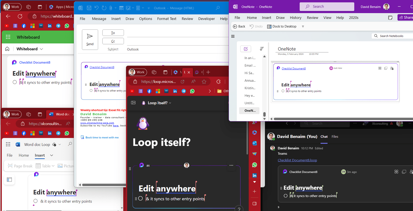Click 'Book time to meet with me'
413x211 pixels.
click(x=102, y=137)
